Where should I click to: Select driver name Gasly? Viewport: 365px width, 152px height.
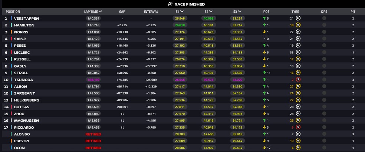[x=20, y=66]
